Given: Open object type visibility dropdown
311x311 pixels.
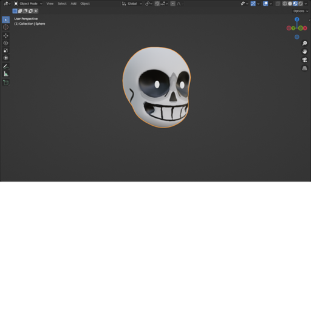Looking at the screenshot, I should pos(244,4).
